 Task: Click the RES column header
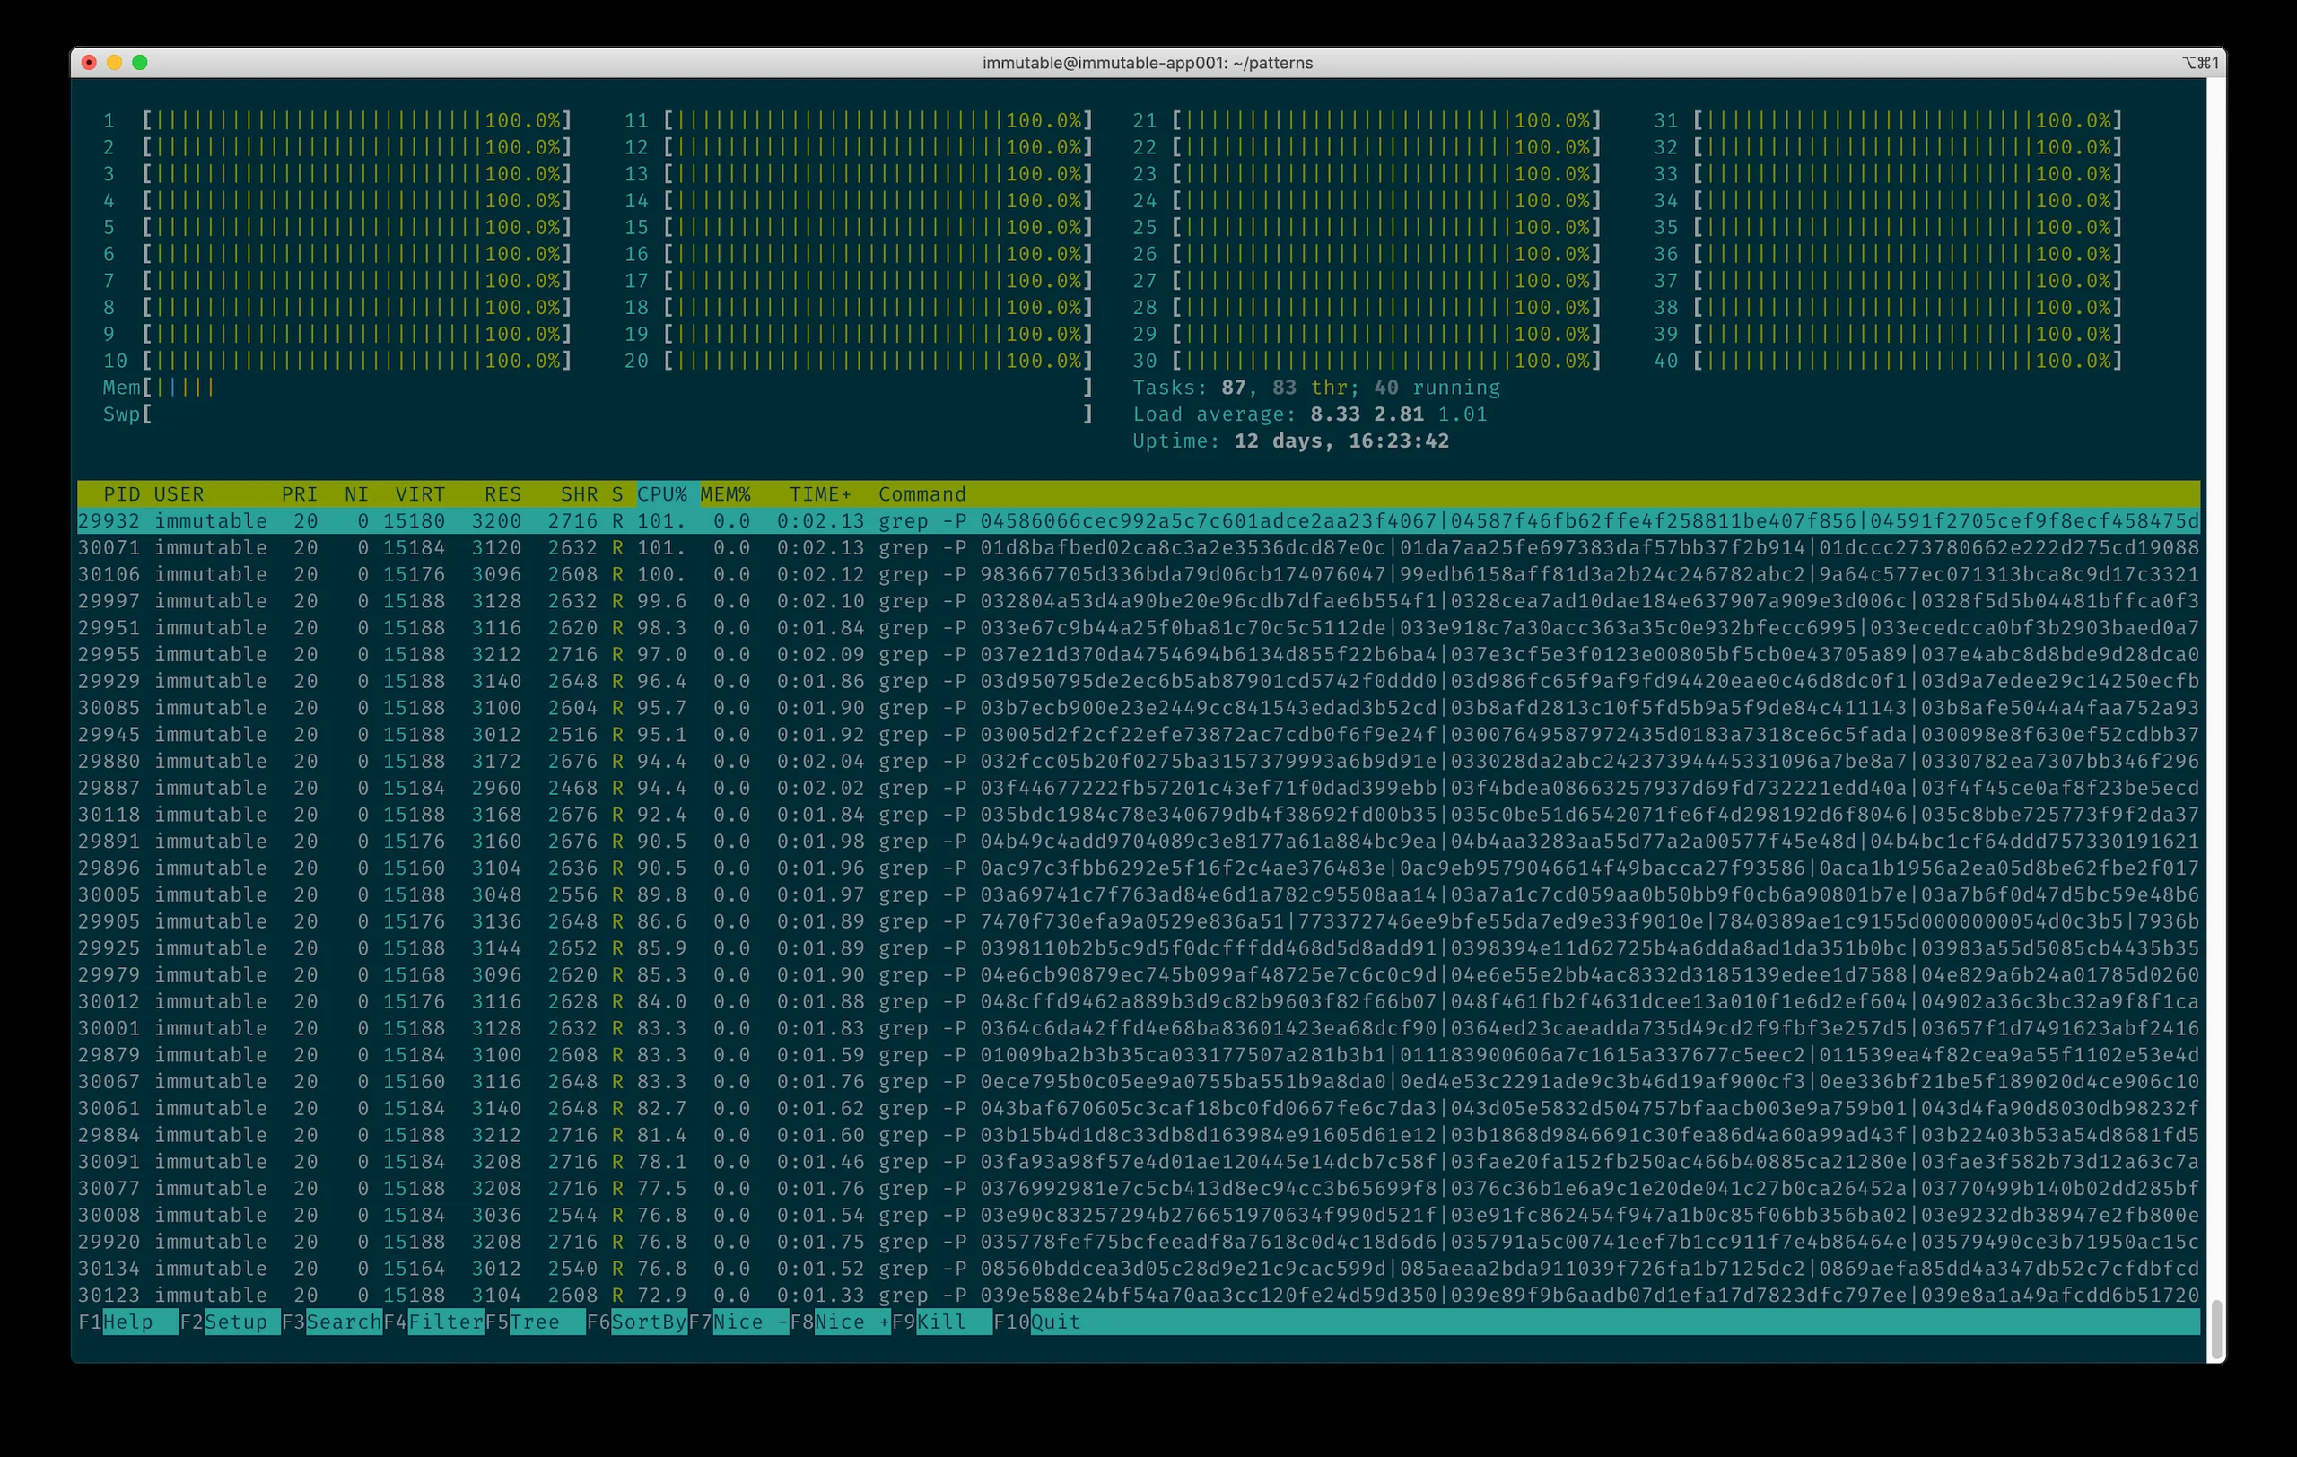(502, 494)
